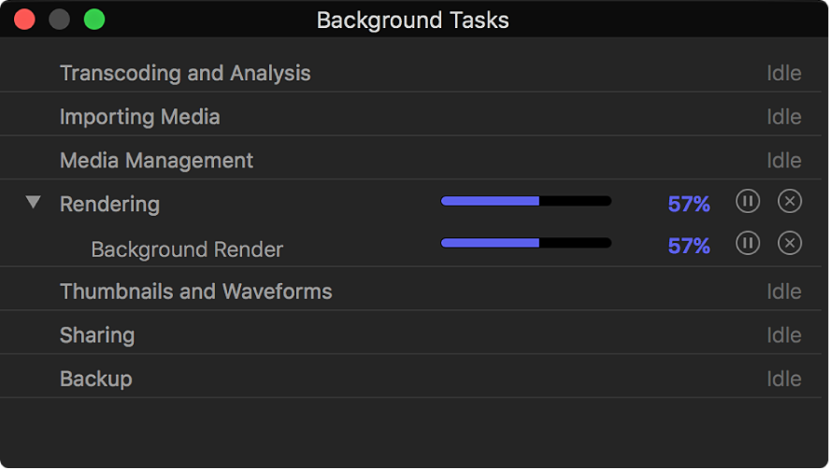Viewport: 830px width, 470px height.
Task: Click the green zoom window button
Action: 93,19
